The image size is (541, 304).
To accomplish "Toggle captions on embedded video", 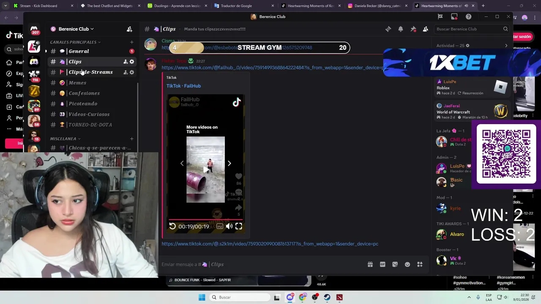I will [x=220, y=226].
